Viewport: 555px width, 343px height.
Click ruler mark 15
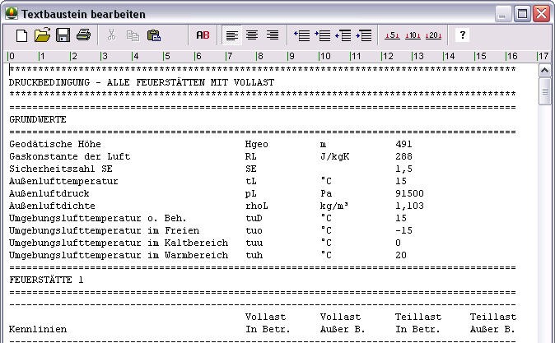(x=480, y=56)
